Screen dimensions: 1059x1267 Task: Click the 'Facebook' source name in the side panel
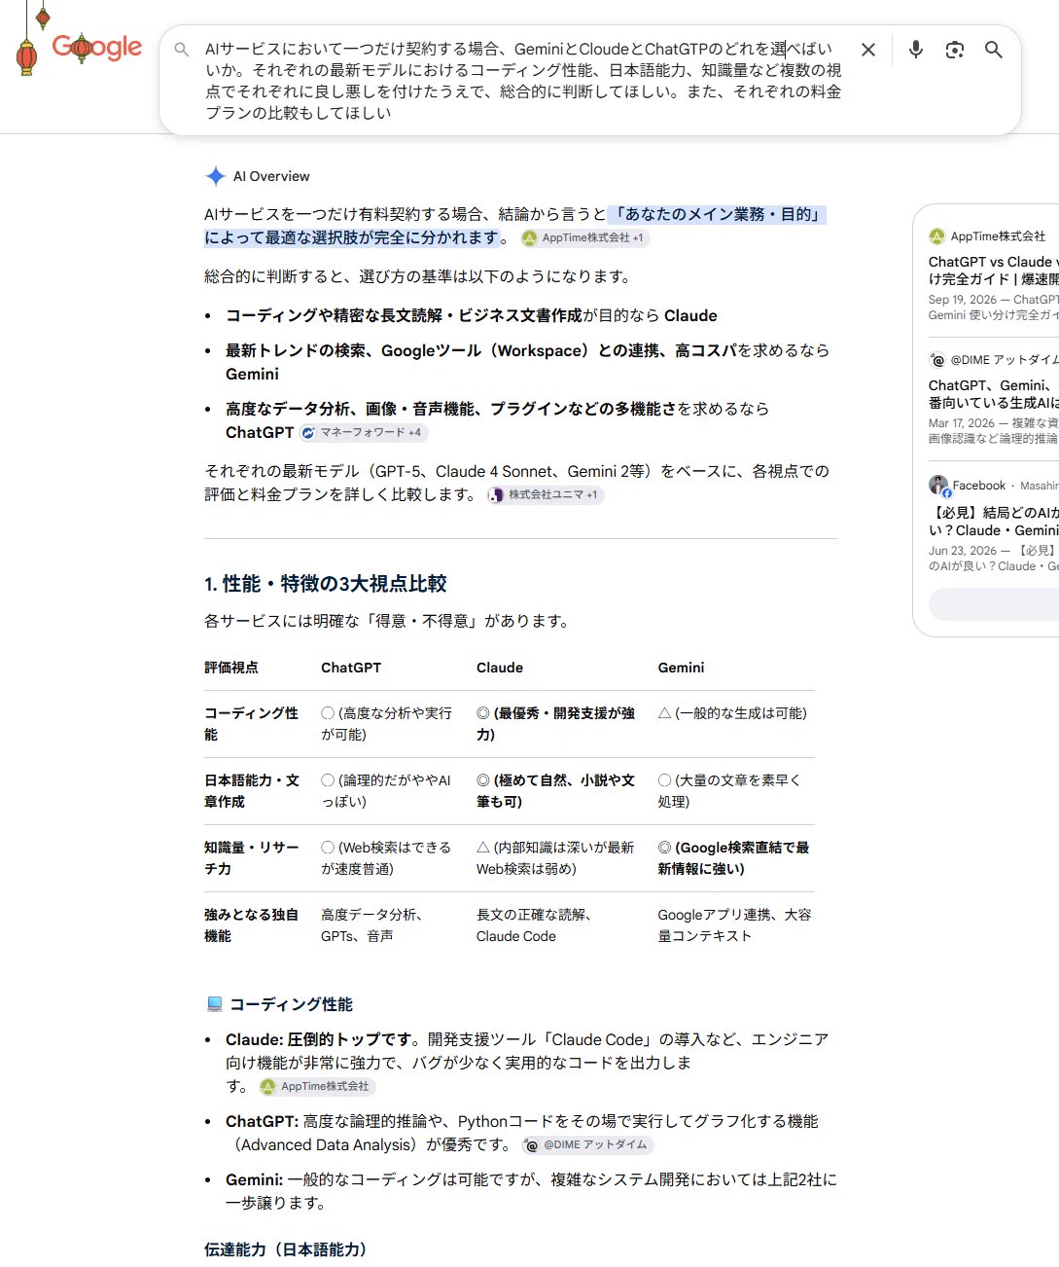tap(978, 486)
